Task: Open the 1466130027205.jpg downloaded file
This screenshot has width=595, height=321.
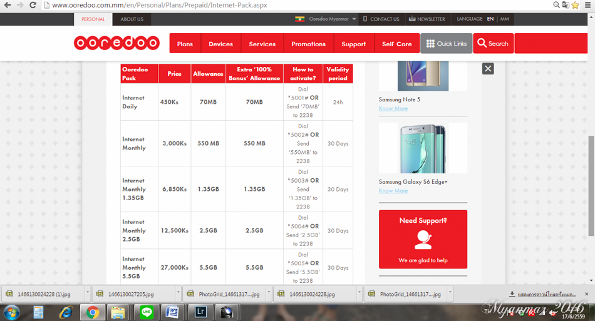Action: [x=131, y=294]
